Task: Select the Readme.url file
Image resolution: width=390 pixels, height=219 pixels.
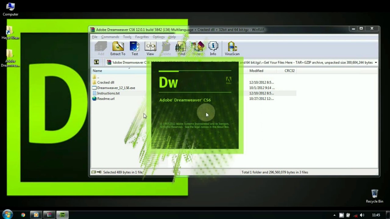Action: tap(103, 99)
